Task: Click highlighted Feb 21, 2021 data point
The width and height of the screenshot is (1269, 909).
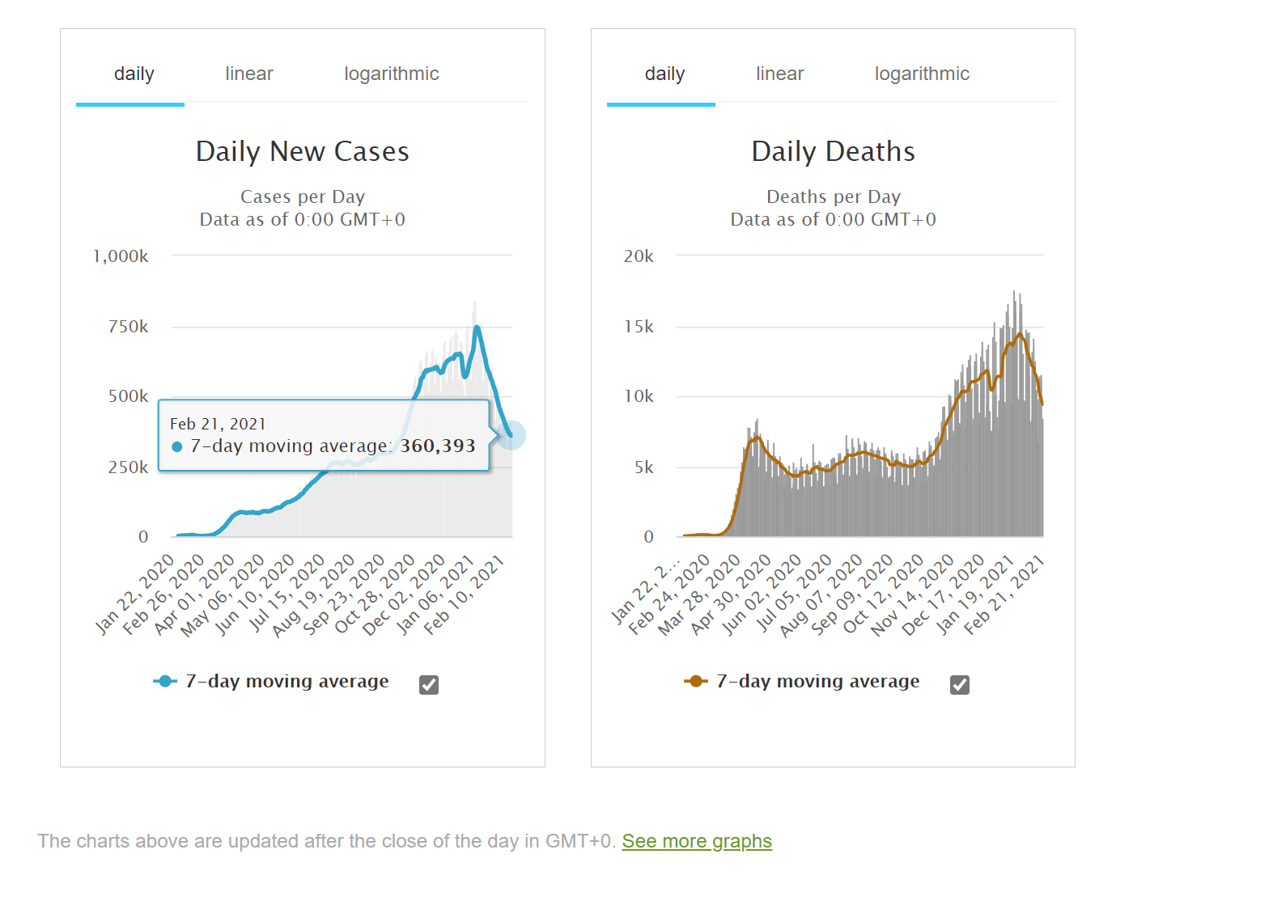Action: pyautogui.click(x=511, y=435)
